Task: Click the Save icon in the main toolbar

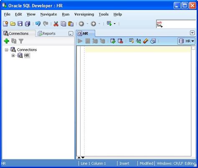Action: [x=20, y=24]
